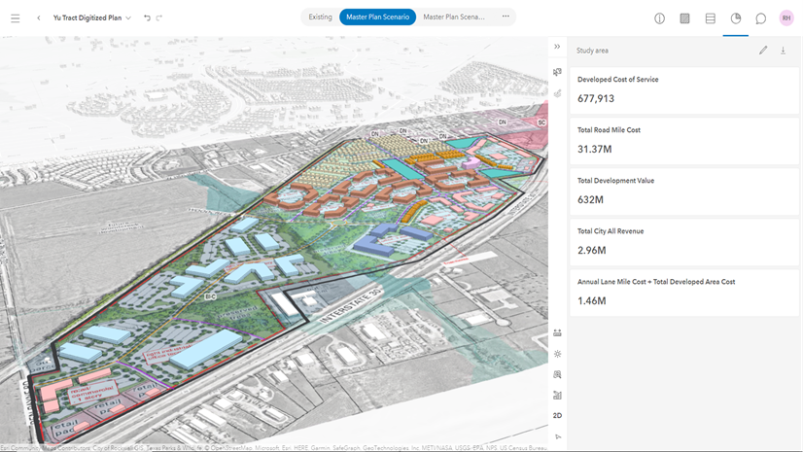The height and width of the screenshot is (452, 803).
Task: Open the plan information panel
Action: pyautogui.click(x=659, y=18)
